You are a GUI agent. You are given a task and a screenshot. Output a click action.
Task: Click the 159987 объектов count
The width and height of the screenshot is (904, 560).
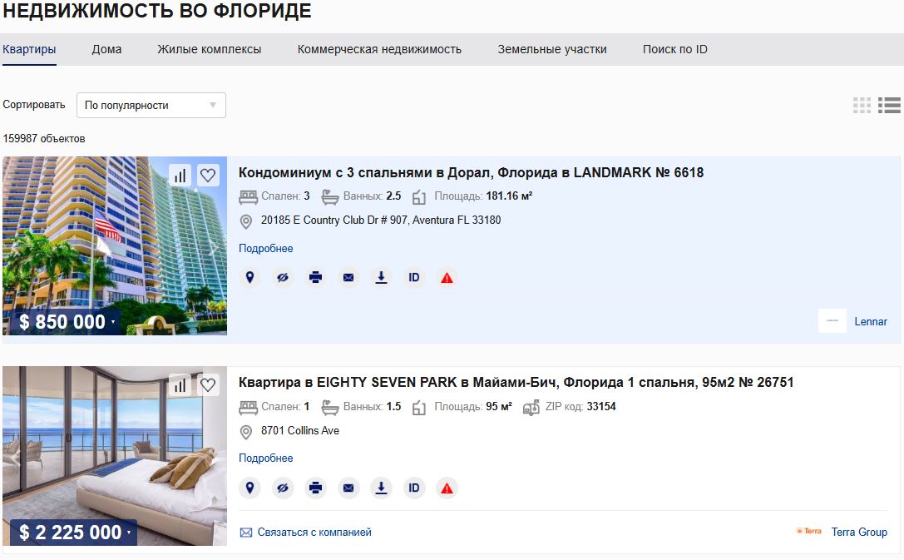(44, 139)
